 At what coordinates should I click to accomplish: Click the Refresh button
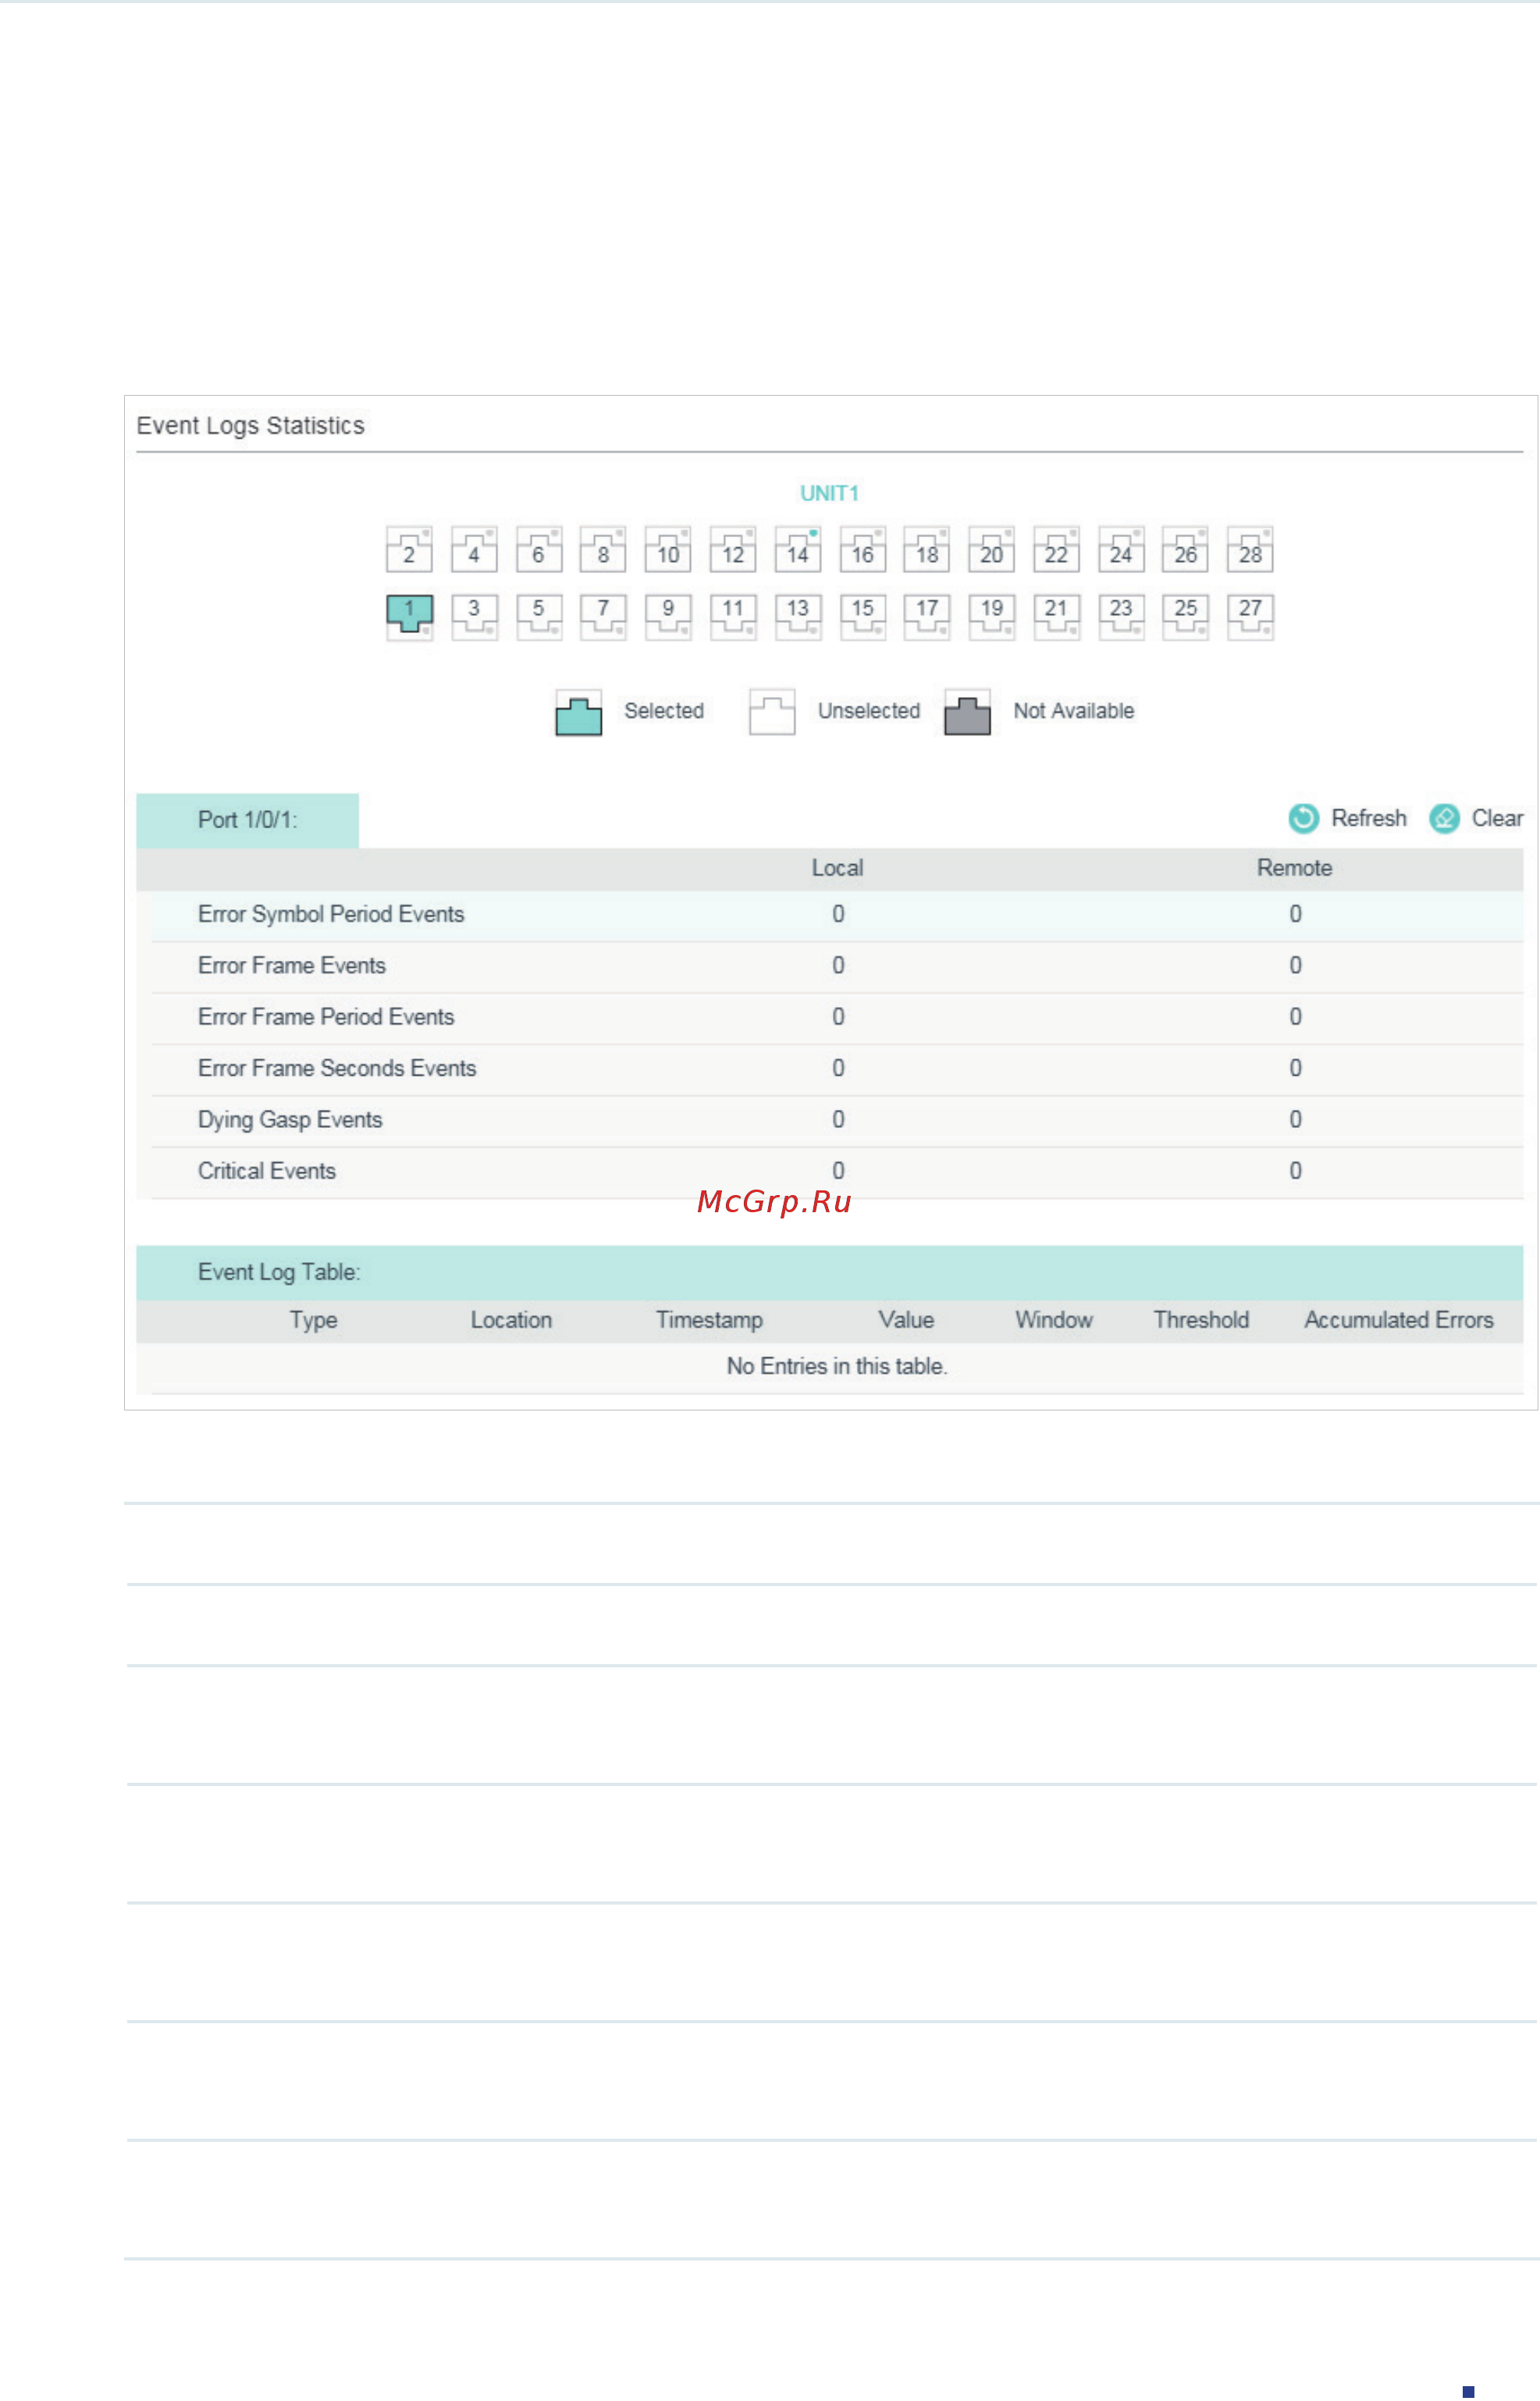pyautogui.click(x=1348, y=818)
